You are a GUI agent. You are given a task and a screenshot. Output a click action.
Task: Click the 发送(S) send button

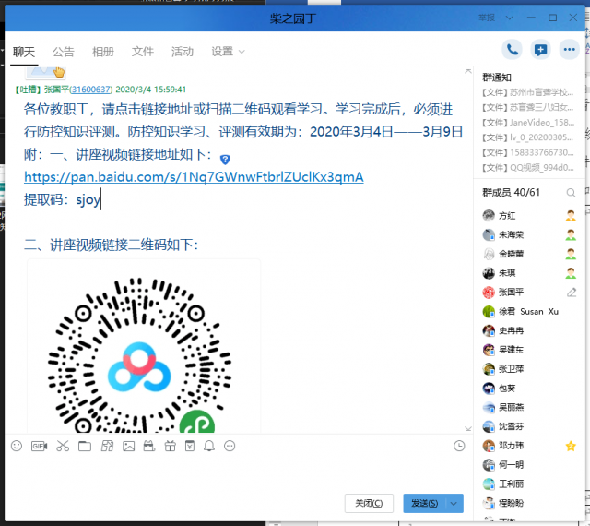tap(425, 504)
